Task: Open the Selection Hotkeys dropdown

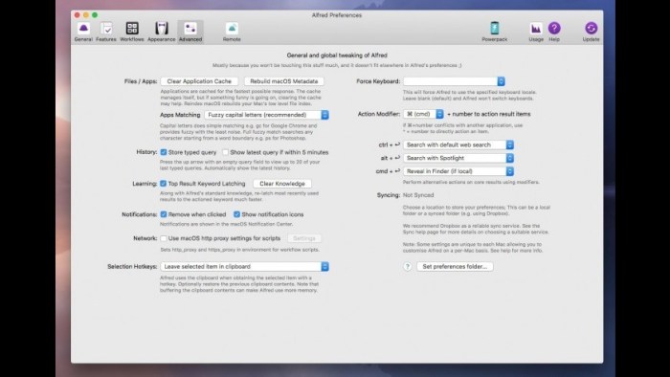Action: [244, 266]
